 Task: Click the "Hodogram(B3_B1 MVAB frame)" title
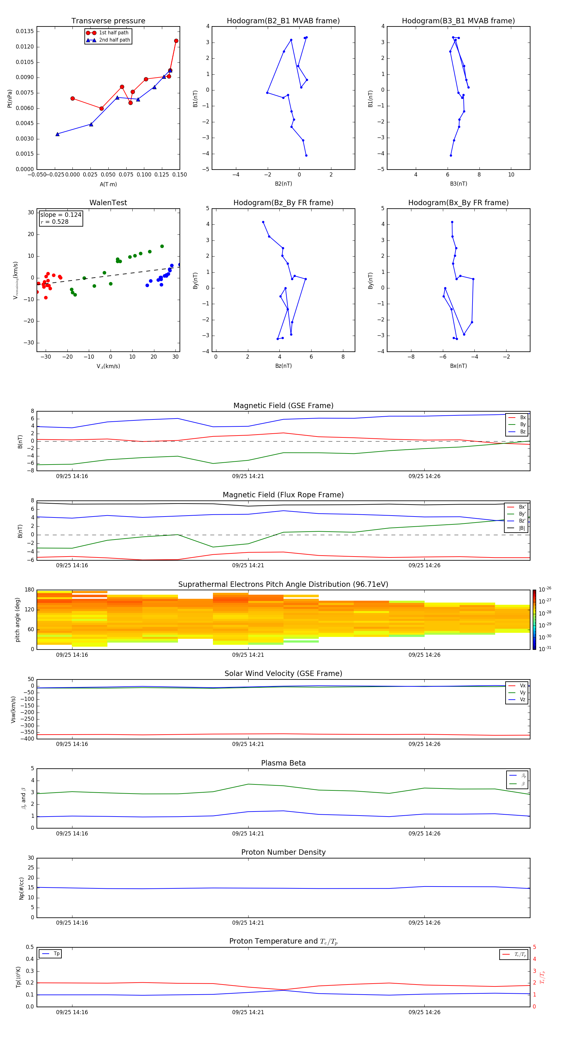[x=458, y=21]
